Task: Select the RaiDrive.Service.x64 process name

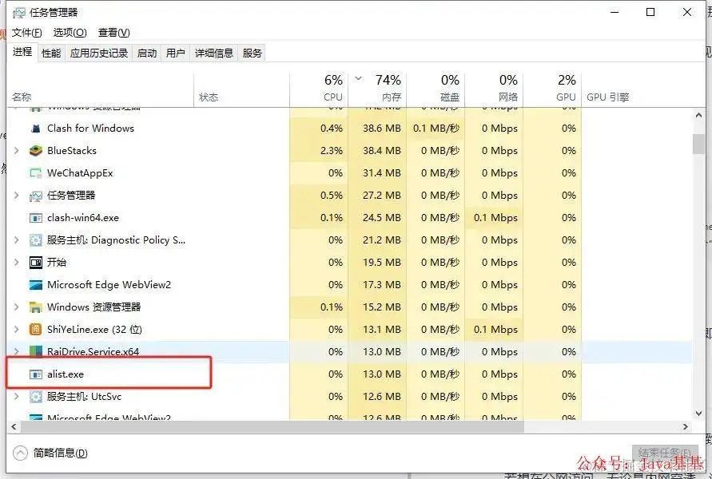Action: click(x=93, y=351)
